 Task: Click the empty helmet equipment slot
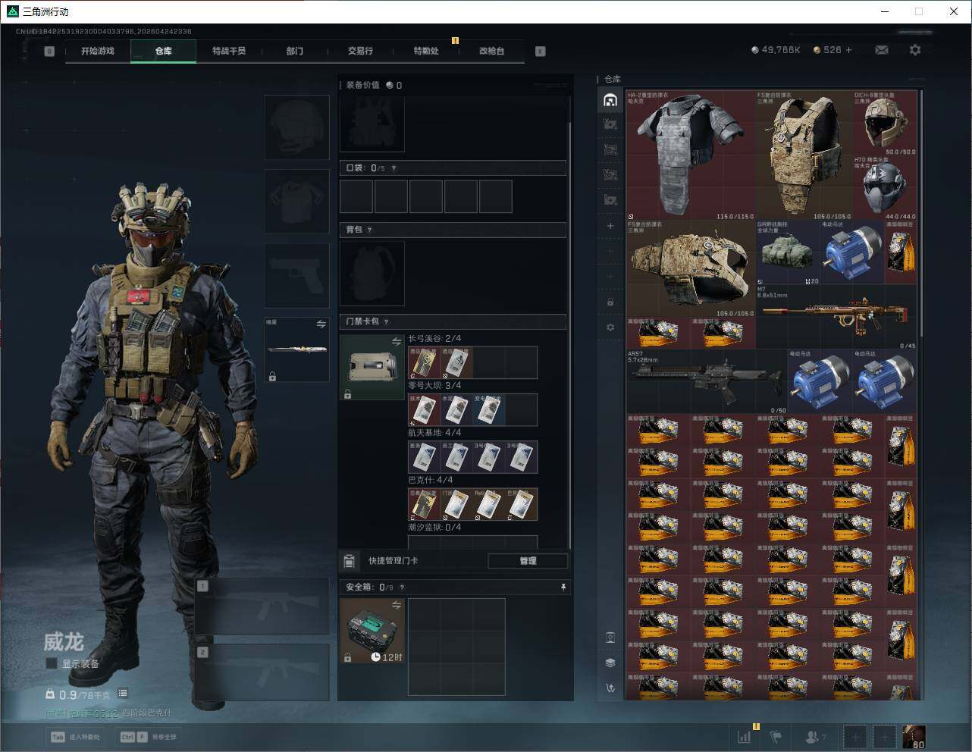point(296,127)
